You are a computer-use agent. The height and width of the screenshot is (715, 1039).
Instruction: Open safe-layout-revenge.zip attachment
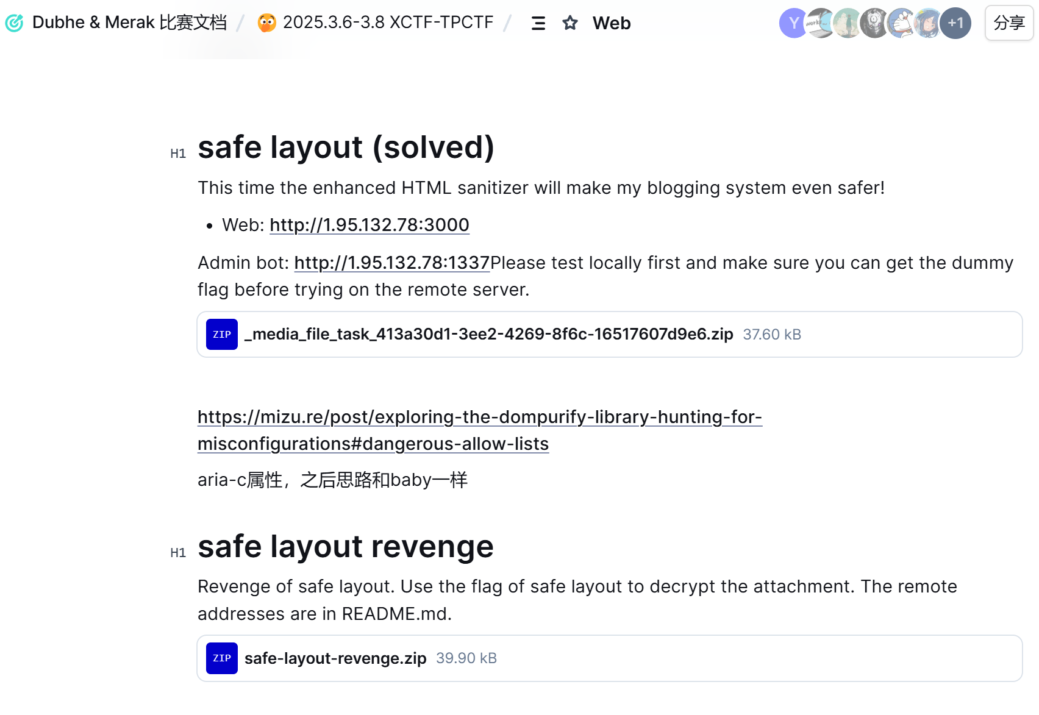click(335, 658)
